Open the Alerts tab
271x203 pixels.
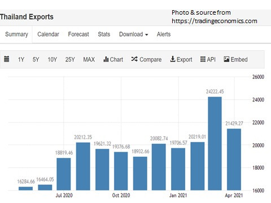[x=164, y=34]
